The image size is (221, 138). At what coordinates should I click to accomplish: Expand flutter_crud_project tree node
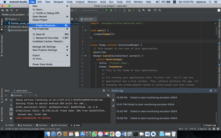pos(5,23)
